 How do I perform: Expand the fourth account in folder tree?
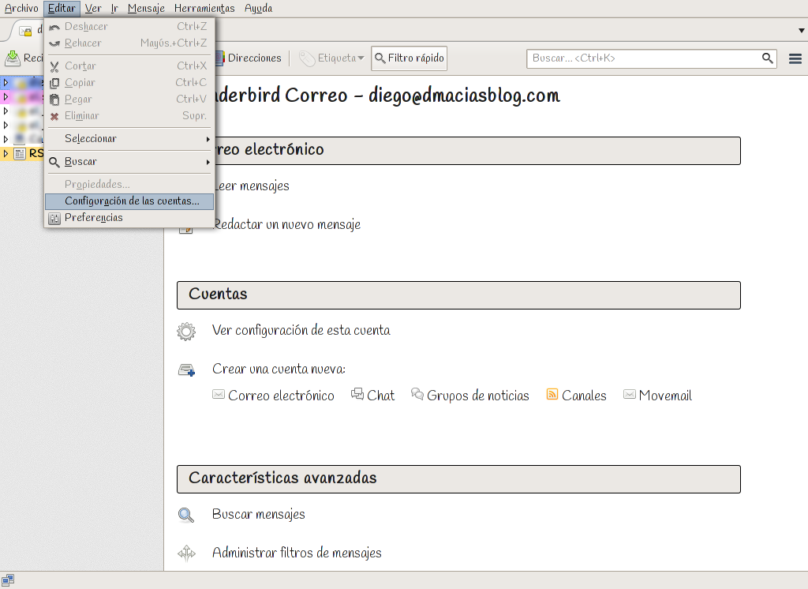click(6, 125)
